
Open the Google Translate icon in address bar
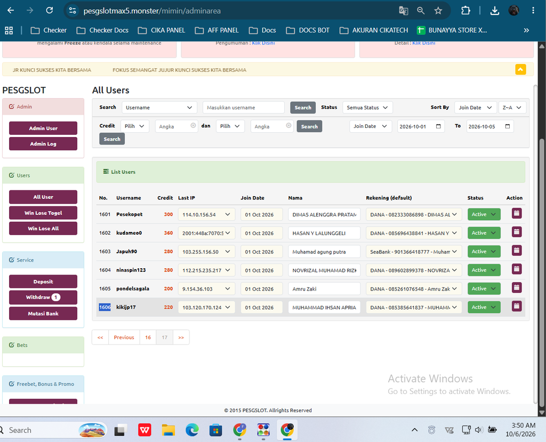tap(403, 11)
